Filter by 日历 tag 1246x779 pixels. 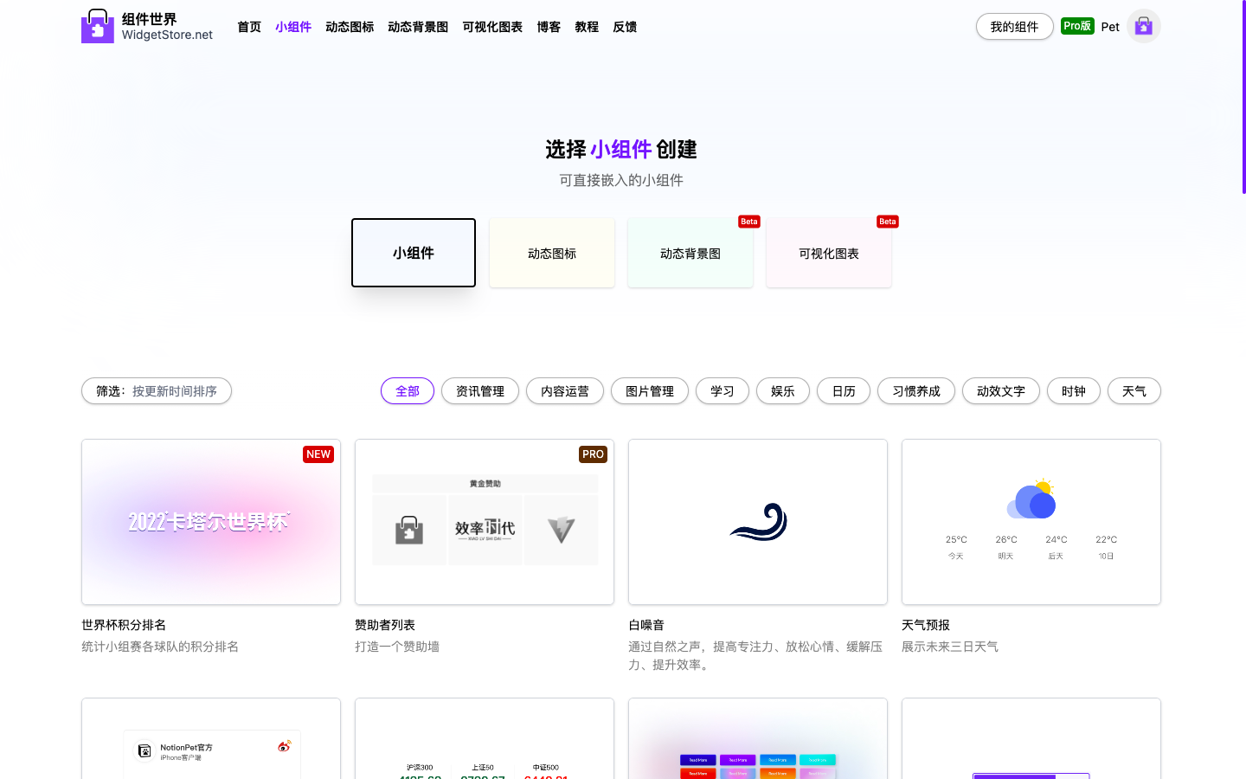(844, 391)
